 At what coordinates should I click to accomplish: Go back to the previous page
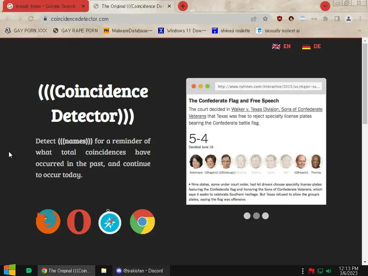(x=8, y=19)
